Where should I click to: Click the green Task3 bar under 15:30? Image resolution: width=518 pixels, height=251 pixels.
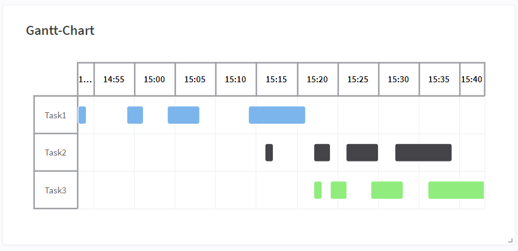point(387,190)
